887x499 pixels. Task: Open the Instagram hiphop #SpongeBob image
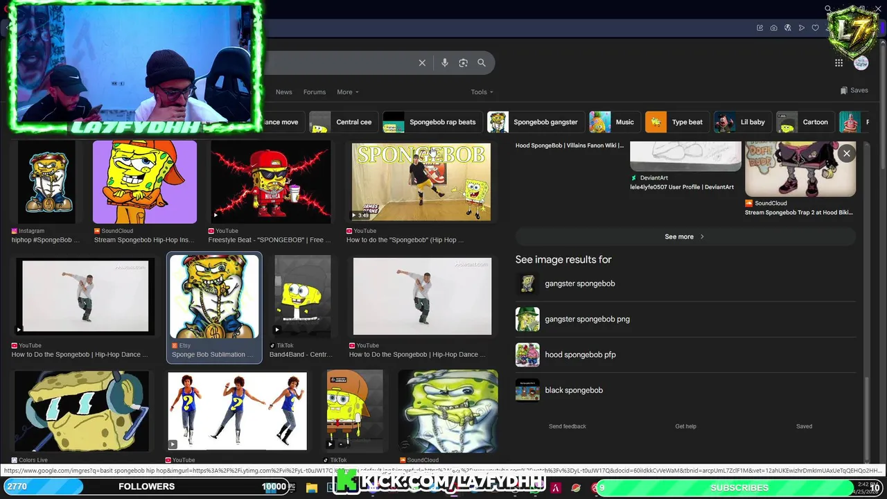coord(48,182)
